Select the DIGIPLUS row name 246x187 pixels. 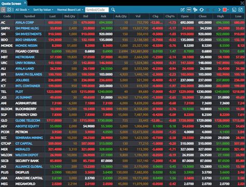pyautogui.click(x=22, y=172)
